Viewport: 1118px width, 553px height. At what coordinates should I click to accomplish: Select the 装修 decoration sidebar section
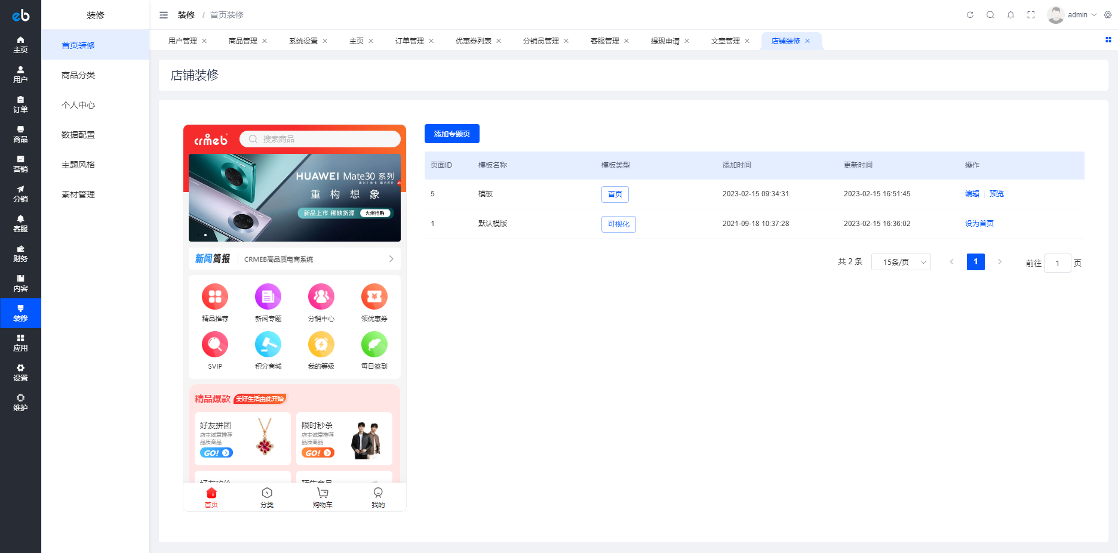(20, 313)
